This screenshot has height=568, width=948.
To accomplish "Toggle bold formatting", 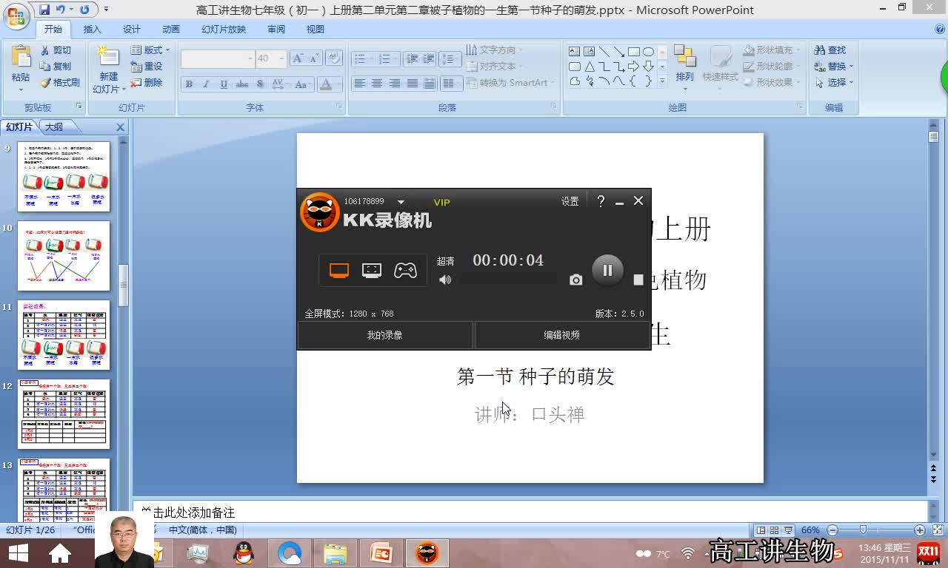I will tap(189, 84).
